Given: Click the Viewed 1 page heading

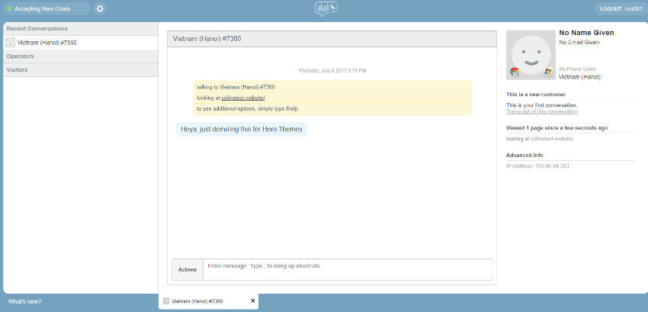Looking at the screenshot, I should point(557,128).
